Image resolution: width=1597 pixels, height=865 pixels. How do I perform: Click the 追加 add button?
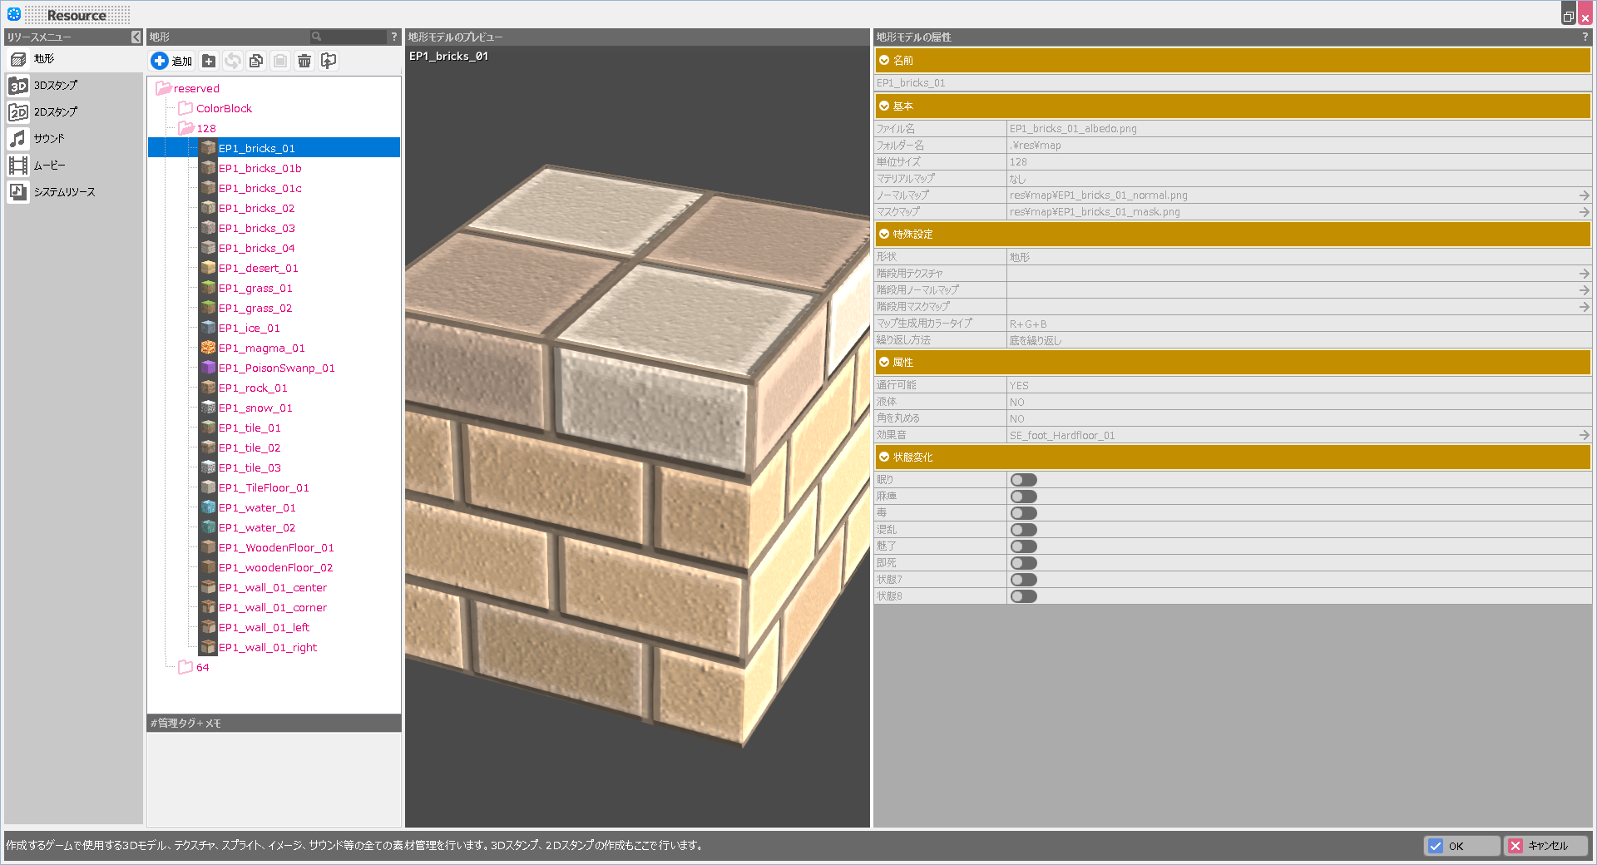pyautogui.click(x=172, y=61)
